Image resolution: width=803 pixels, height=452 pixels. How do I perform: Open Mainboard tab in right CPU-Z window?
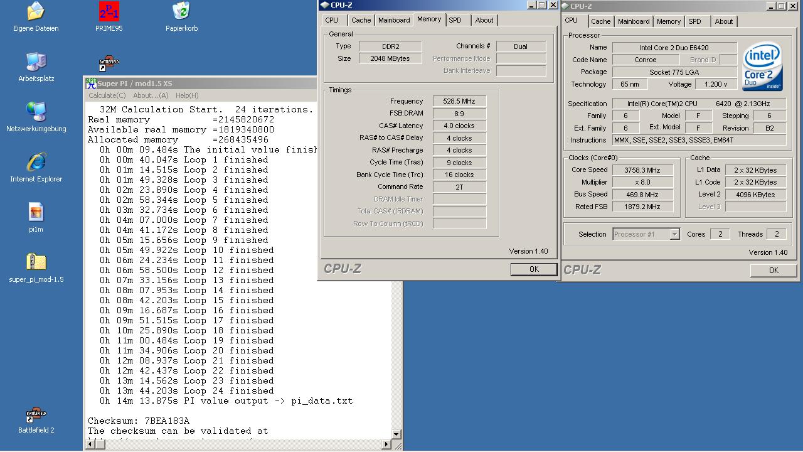(634, 21)
